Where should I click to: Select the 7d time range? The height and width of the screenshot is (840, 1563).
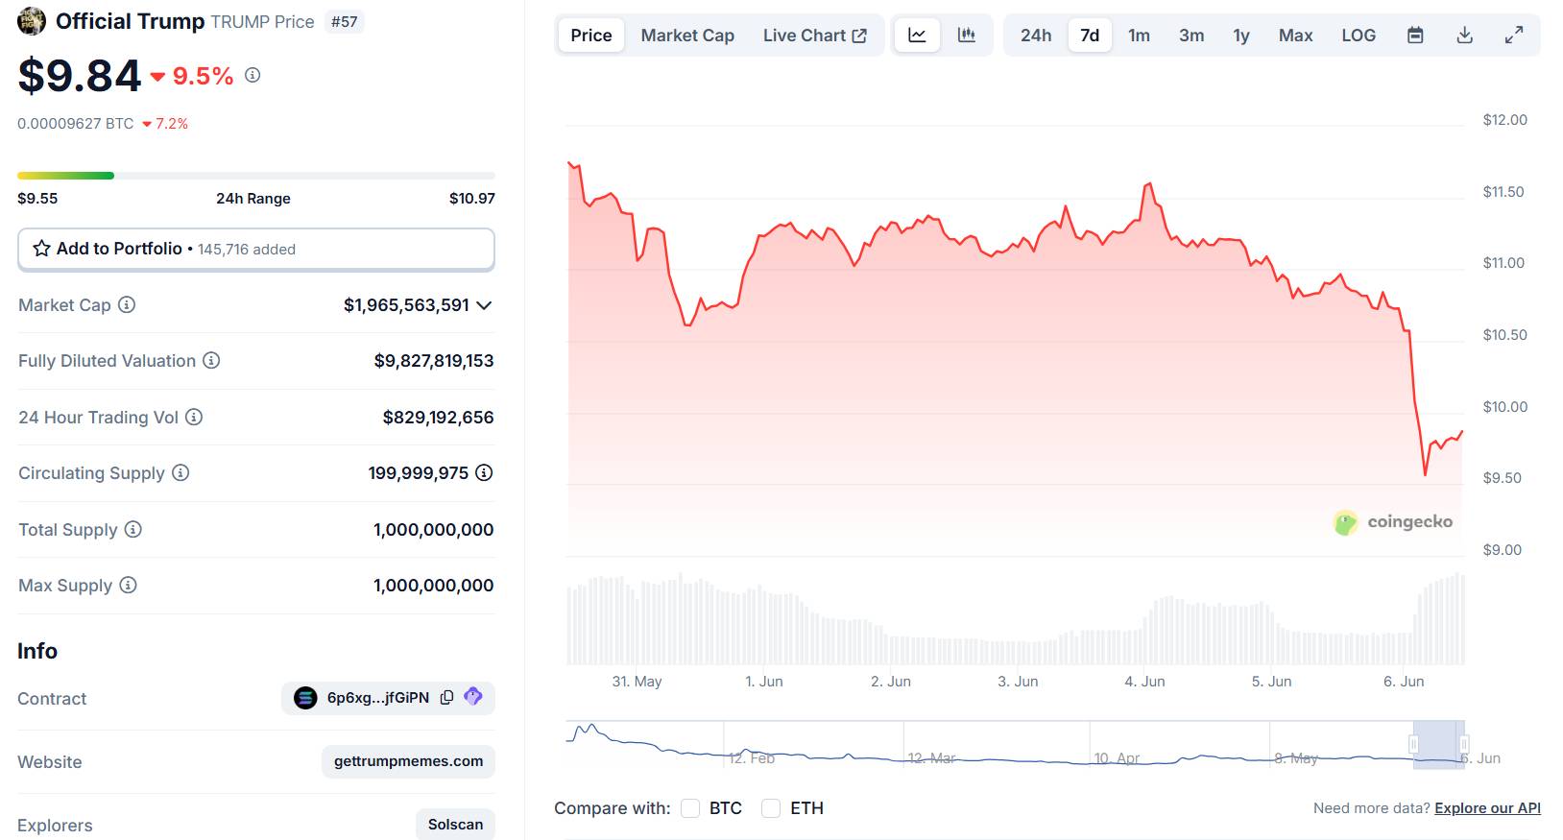1090,36
